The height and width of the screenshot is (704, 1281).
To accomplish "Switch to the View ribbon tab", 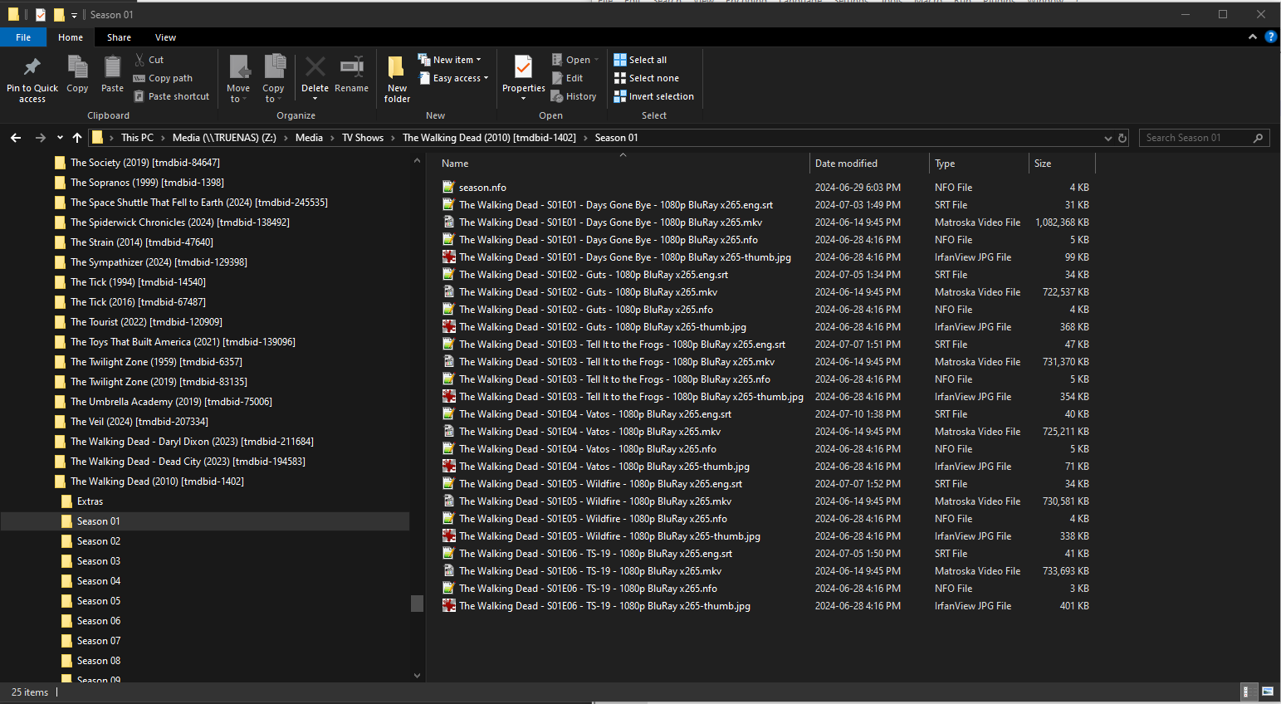I will click(x=165, y=37).
